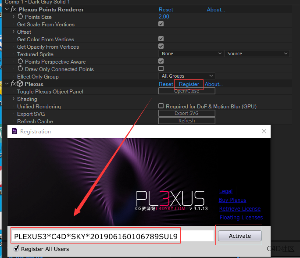Enable Required for DoF & Motion Blur
The image size is (300, 258).
pos(161,106)
